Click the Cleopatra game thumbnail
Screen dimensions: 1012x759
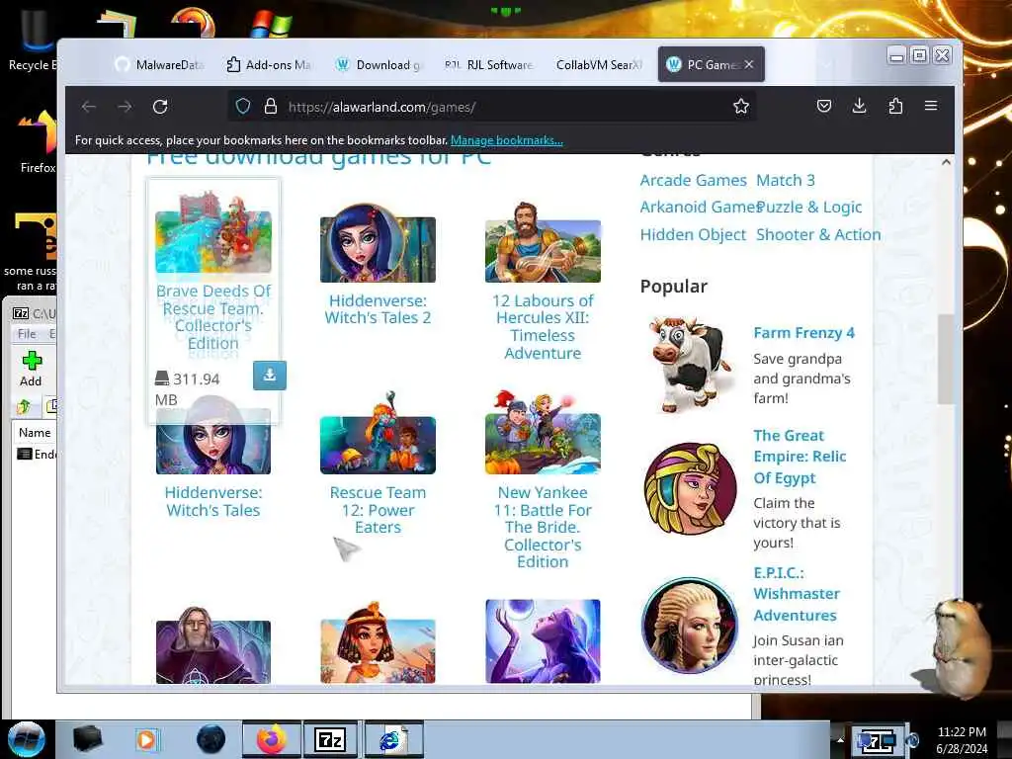(378, 642)
